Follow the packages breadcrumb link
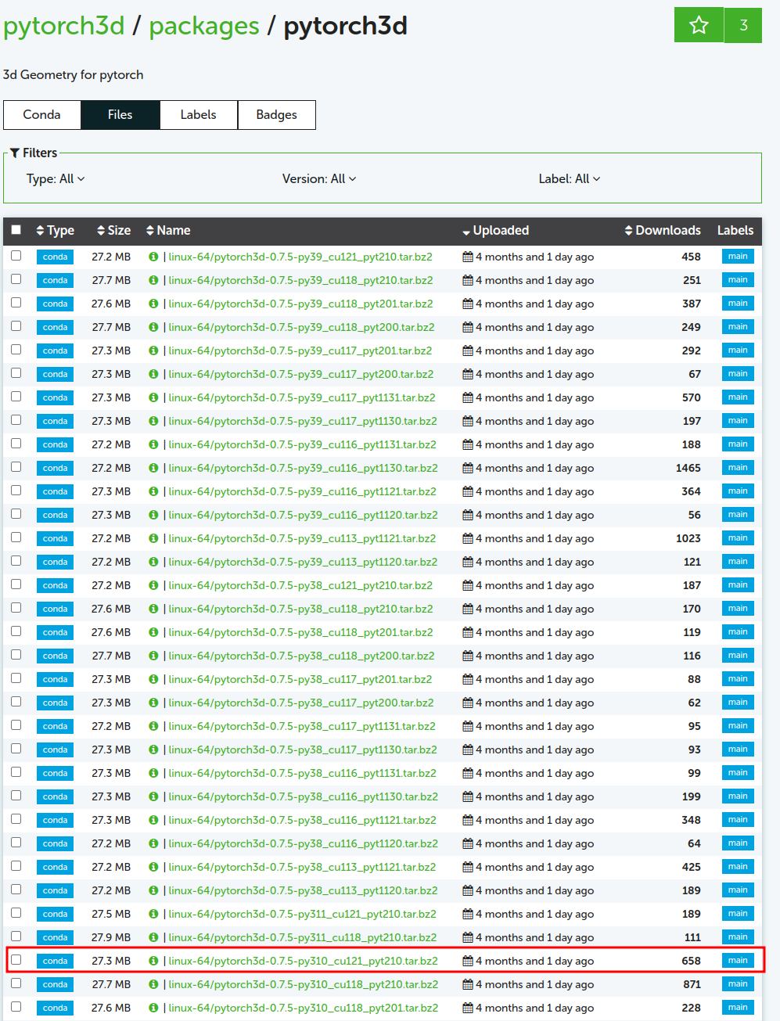 click(204, 25)
